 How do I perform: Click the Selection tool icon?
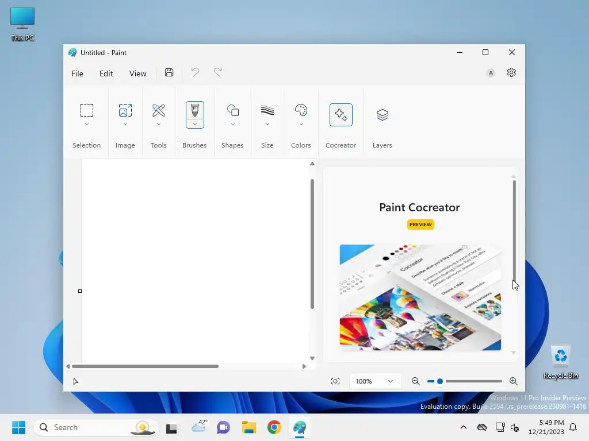point(87,110)
